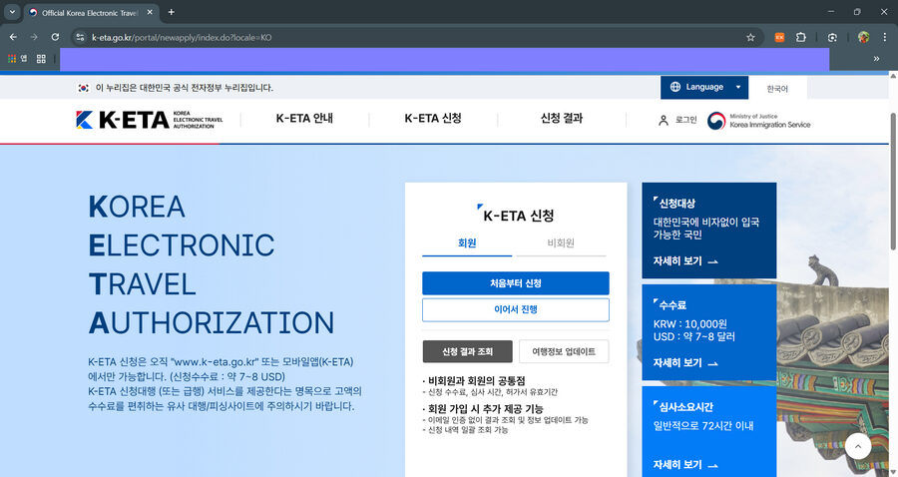898x477 pixels.
Task: Click the 로그인 link
Action: pyautogui.click(x=685, y=120)
